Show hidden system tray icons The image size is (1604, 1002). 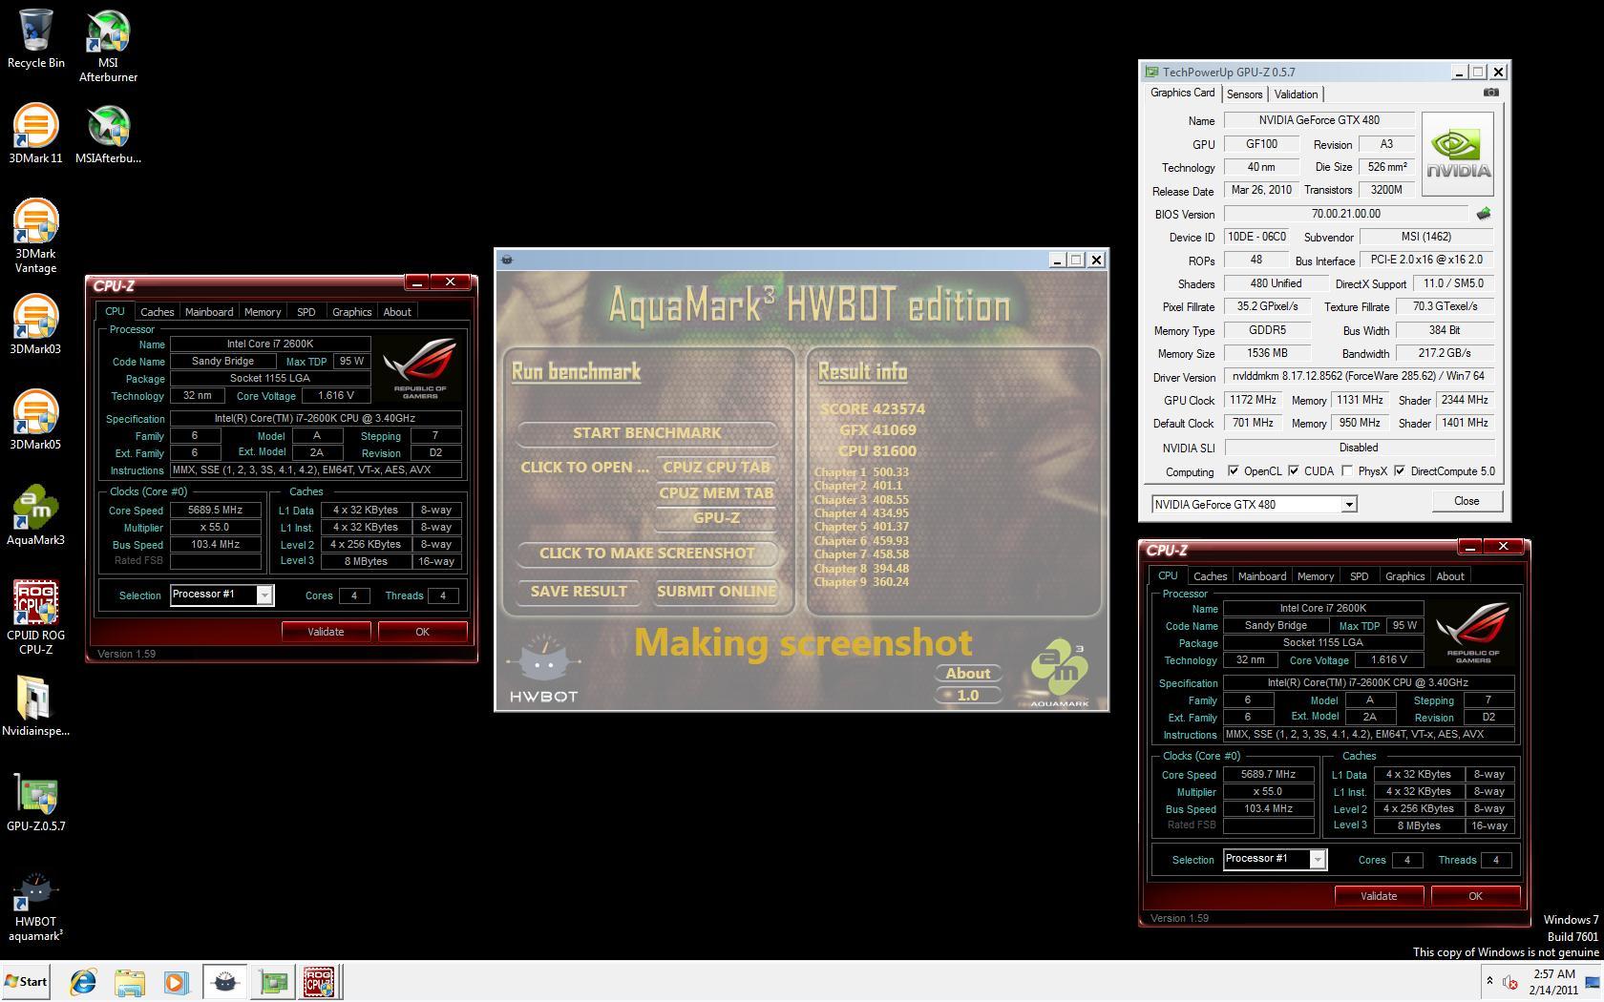tap(1489, 981)
